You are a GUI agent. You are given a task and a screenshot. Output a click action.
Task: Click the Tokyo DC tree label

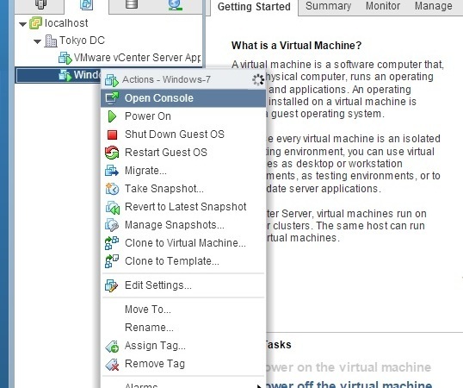(82, 41)
